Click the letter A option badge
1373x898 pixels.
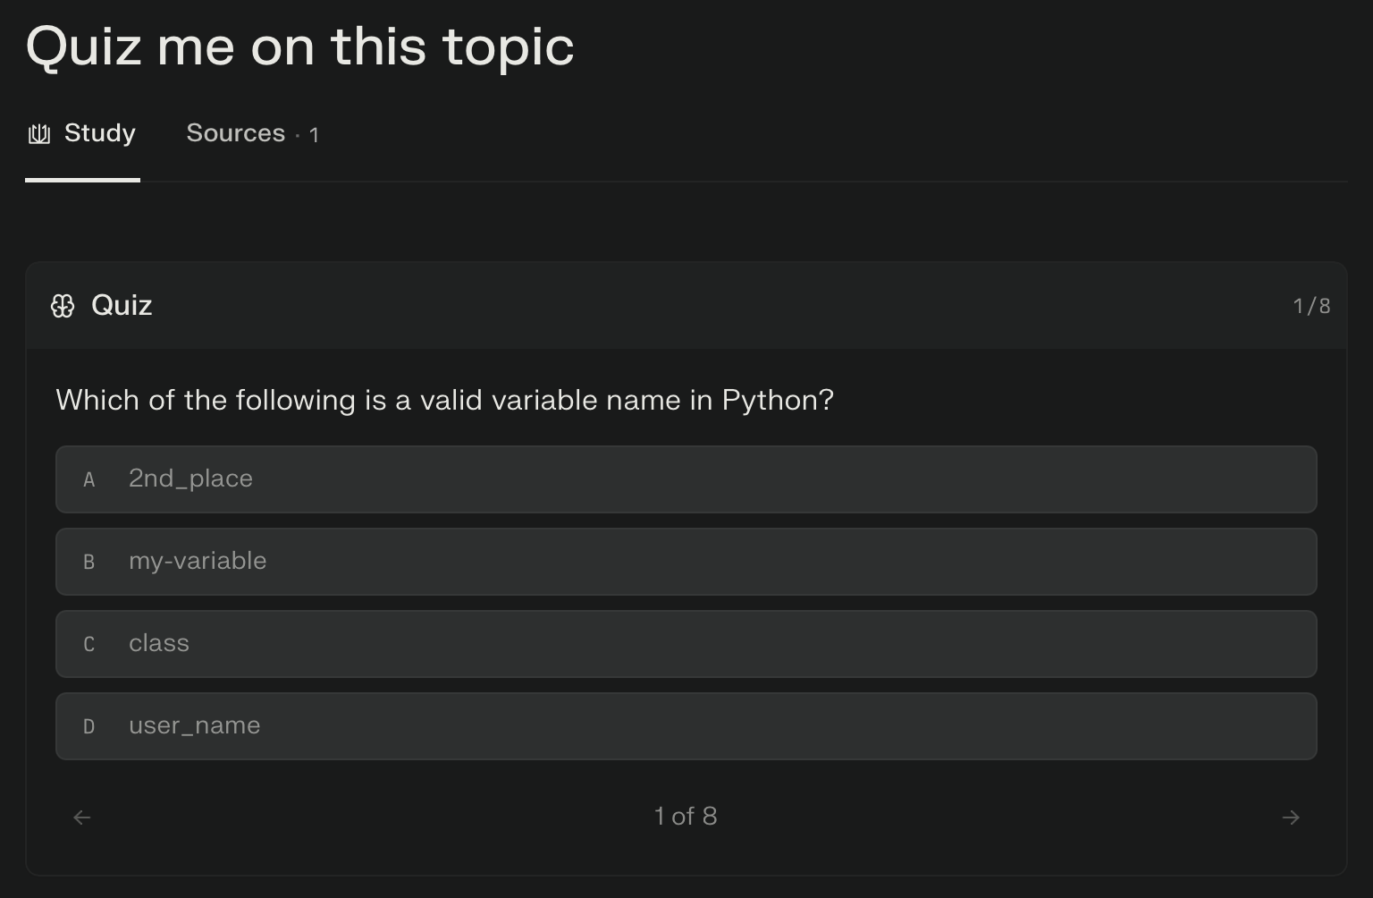pyautogui.click(x=88, y=480)
